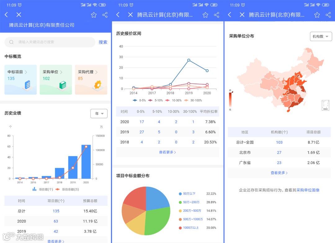This screenshot has width=335, height=243.
Task: Expand chevron next to 采购代理
Action: pyautogui.click(x=96, y=72)
